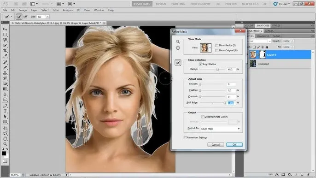Click the Hand tool in Refine Mask dialog

[x=178, y=48]
